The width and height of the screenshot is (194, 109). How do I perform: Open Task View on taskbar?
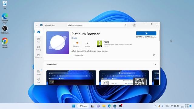(x=92, y=106)
